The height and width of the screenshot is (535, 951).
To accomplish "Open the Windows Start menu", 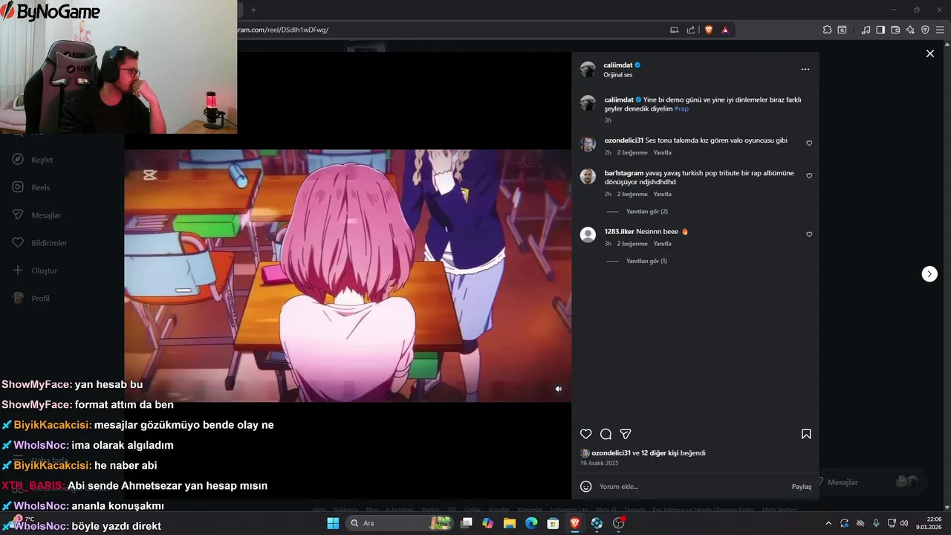I will [x=333, y=523].
